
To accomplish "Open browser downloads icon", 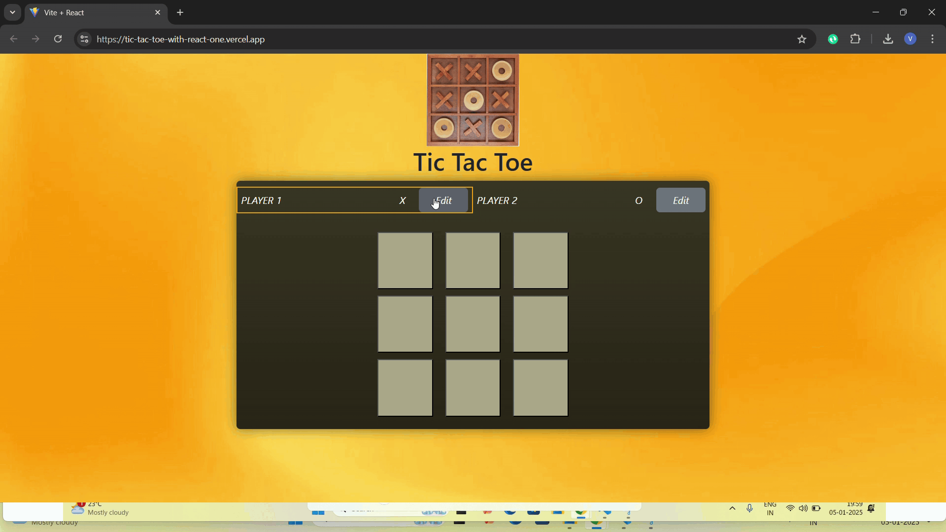I will tap(888, 39).
